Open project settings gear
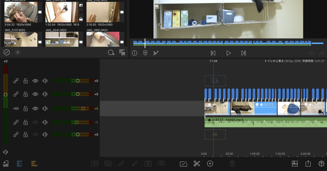This screenshot has width=327, height=171. click(321, 164)
